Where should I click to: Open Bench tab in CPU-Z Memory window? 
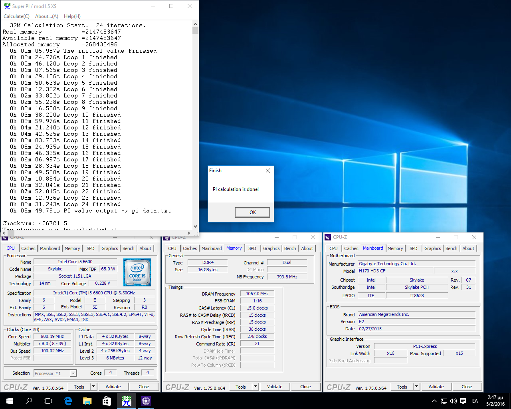[290, 248]
